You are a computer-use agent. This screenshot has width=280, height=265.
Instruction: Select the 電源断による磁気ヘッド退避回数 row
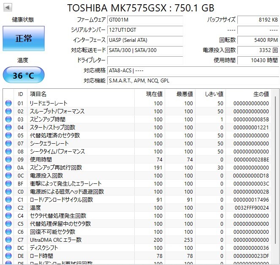(x=137, y=192)
